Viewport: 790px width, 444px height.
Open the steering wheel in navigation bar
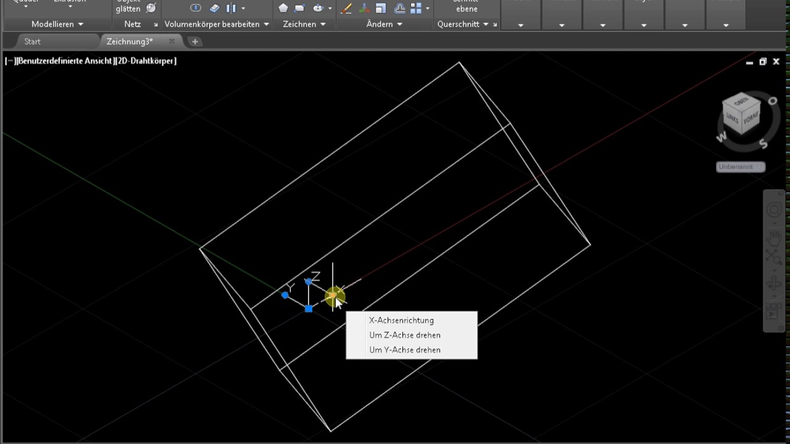[x=774, y=210]
